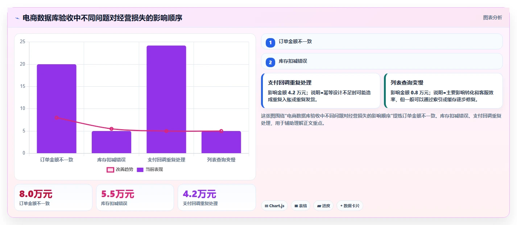
Task: Open the 图表分析 label
Action: coord(493,17)
